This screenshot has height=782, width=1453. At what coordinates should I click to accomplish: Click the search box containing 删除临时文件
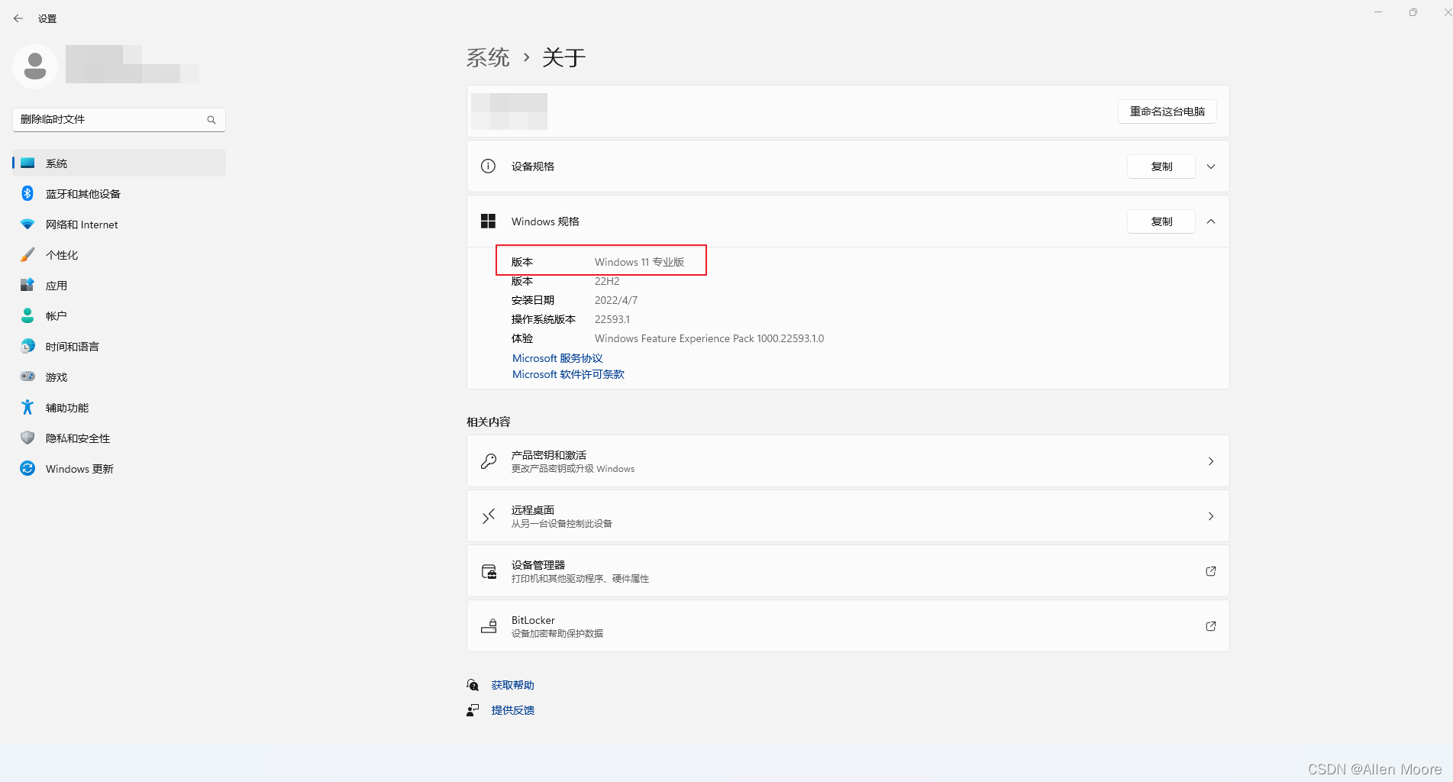pyautogui.click(x=119, y=120)
